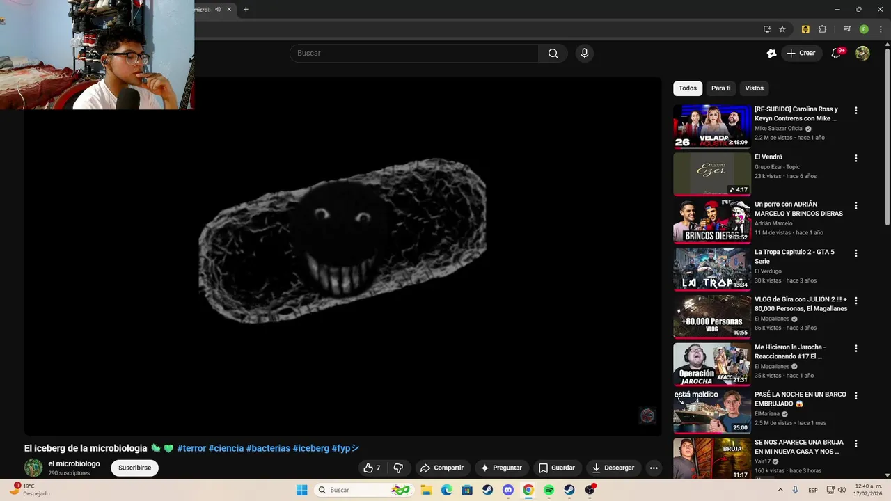This screenshot has width=891, height=501.
Task: Open YouTube notifications bell
Action: pyautogui.click(x=837, y=54)
